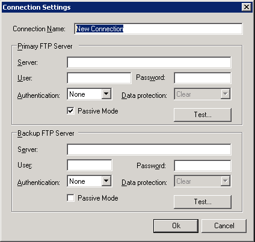Focus the Backup FTP Password field
Image resolution: width=255 pixels, height=242 pixels.
pyautogui.click(x=203, y=166)
